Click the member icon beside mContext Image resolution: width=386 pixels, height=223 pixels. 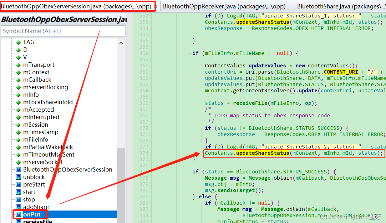[x=18, y=72]
